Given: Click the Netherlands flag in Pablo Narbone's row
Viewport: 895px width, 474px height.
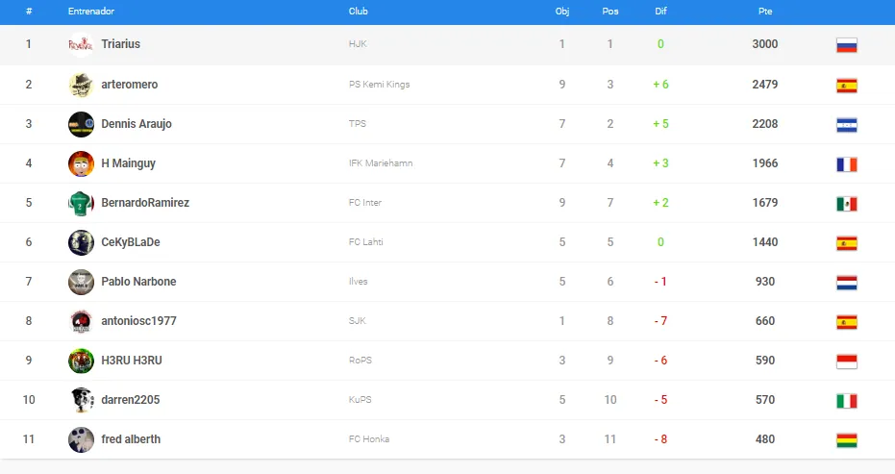Looking at the screenshot, I should click(x=847, y=283).
